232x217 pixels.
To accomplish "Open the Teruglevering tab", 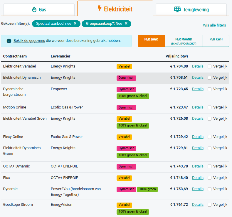I will [191, 9].
